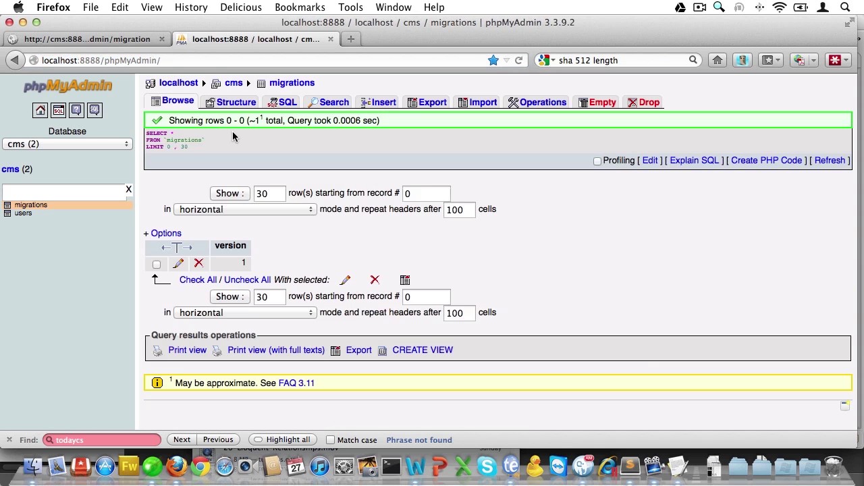Viewport: 864px width, 486px height.
Task: Open lower horizontal display mode dropdown
Action: point(244,313)
